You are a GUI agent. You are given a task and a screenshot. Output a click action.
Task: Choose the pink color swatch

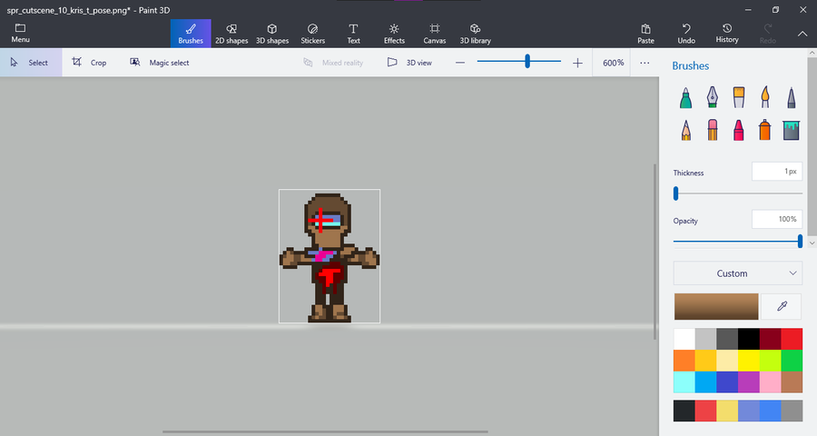[770, 381]
